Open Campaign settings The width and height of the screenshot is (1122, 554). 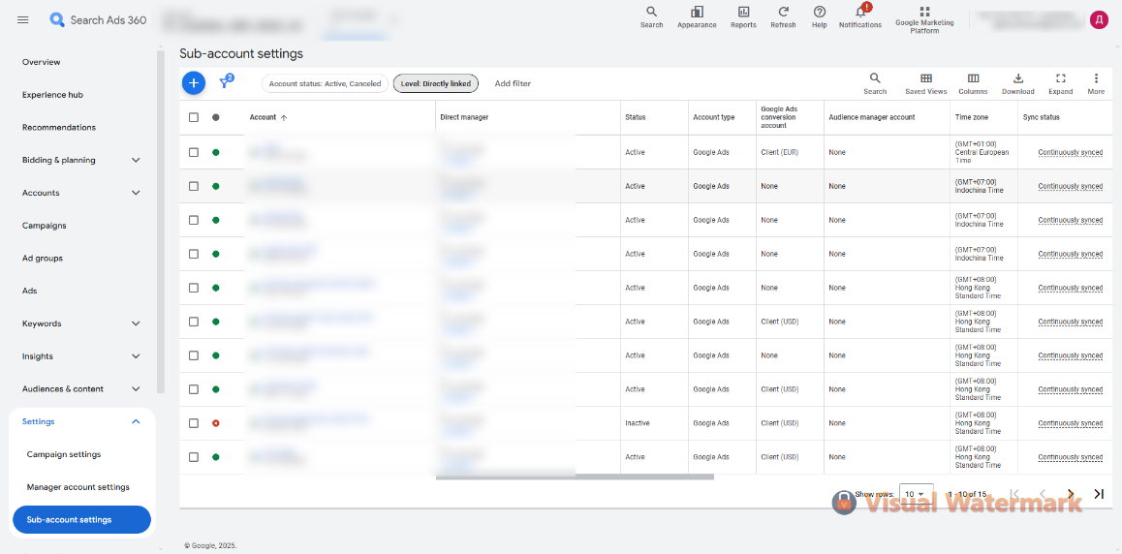tap(64, 454)
